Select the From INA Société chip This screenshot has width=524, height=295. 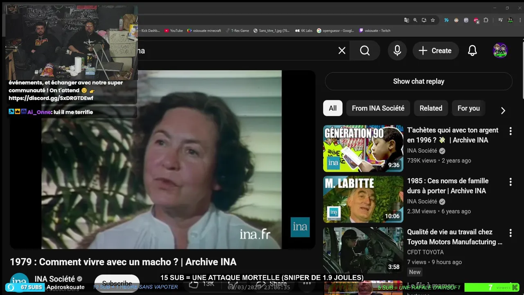pos(378,108)
